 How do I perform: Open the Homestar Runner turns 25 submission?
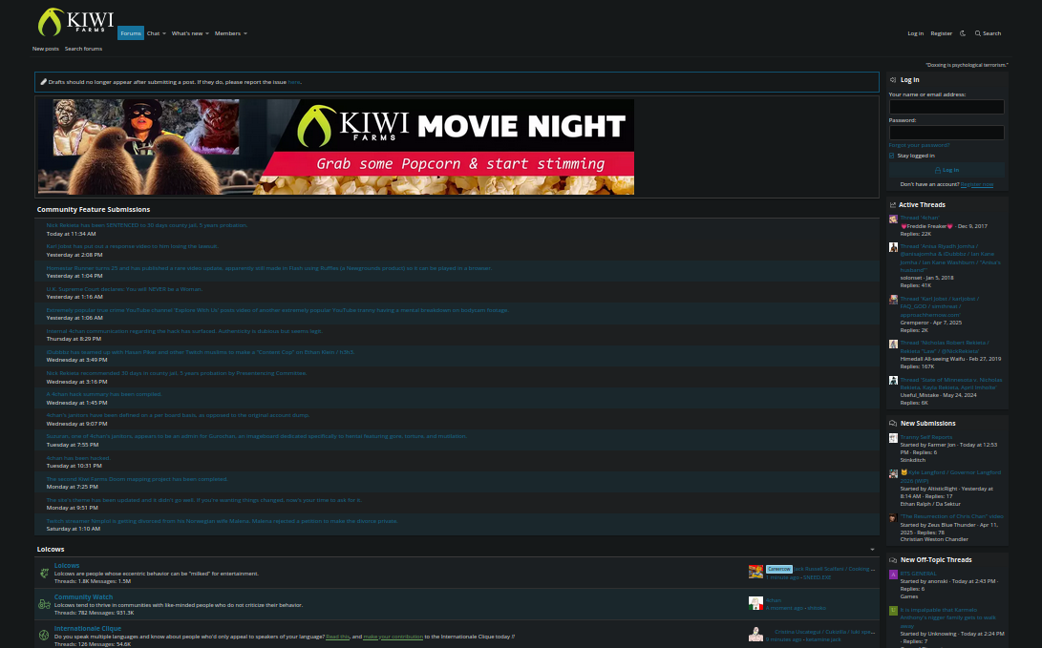[269, 267]
